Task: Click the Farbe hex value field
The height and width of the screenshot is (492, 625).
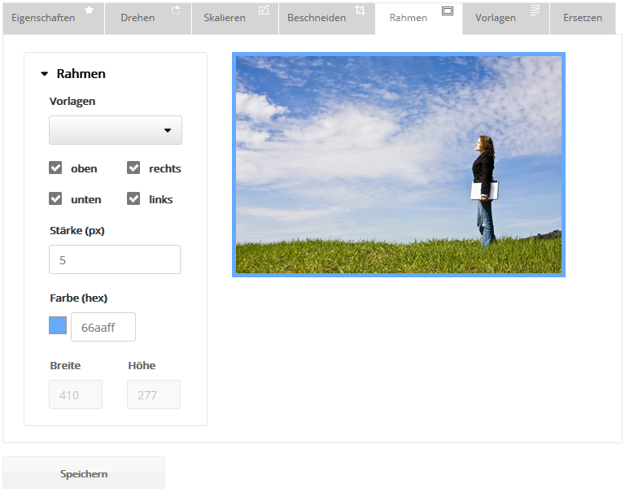Action: tap(103, 327)
